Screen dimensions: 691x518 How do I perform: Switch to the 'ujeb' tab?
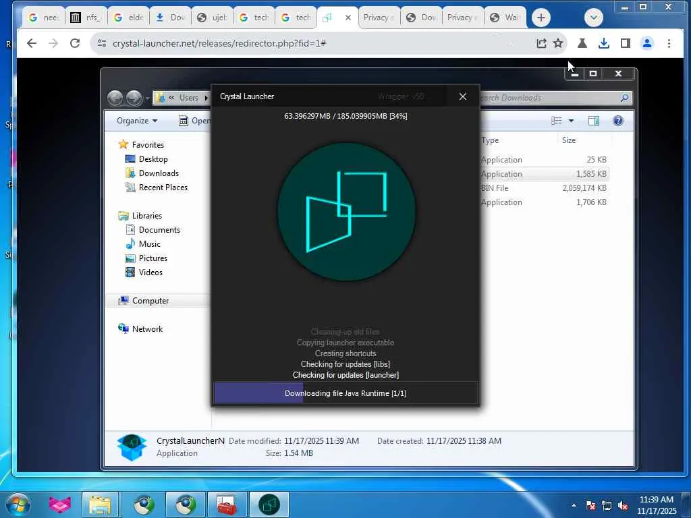pyautogui.click(x=211, y=18)
